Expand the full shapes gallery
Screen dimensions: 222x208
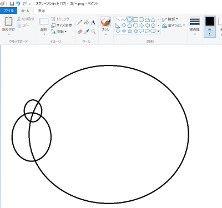[x=158, y=32]
